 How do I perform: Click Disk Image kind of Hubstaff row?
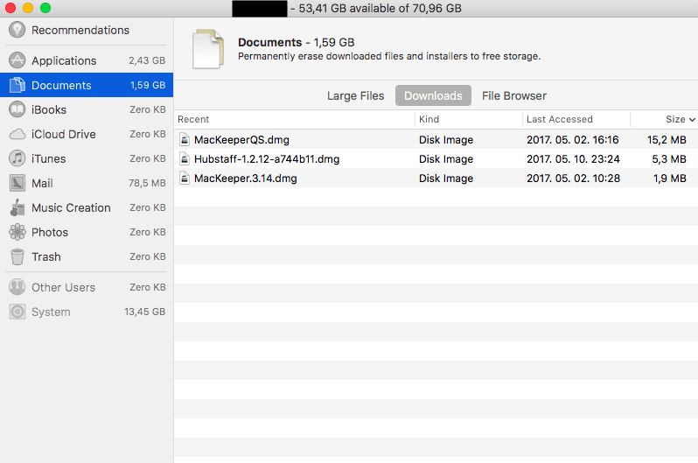pos(446,159)
